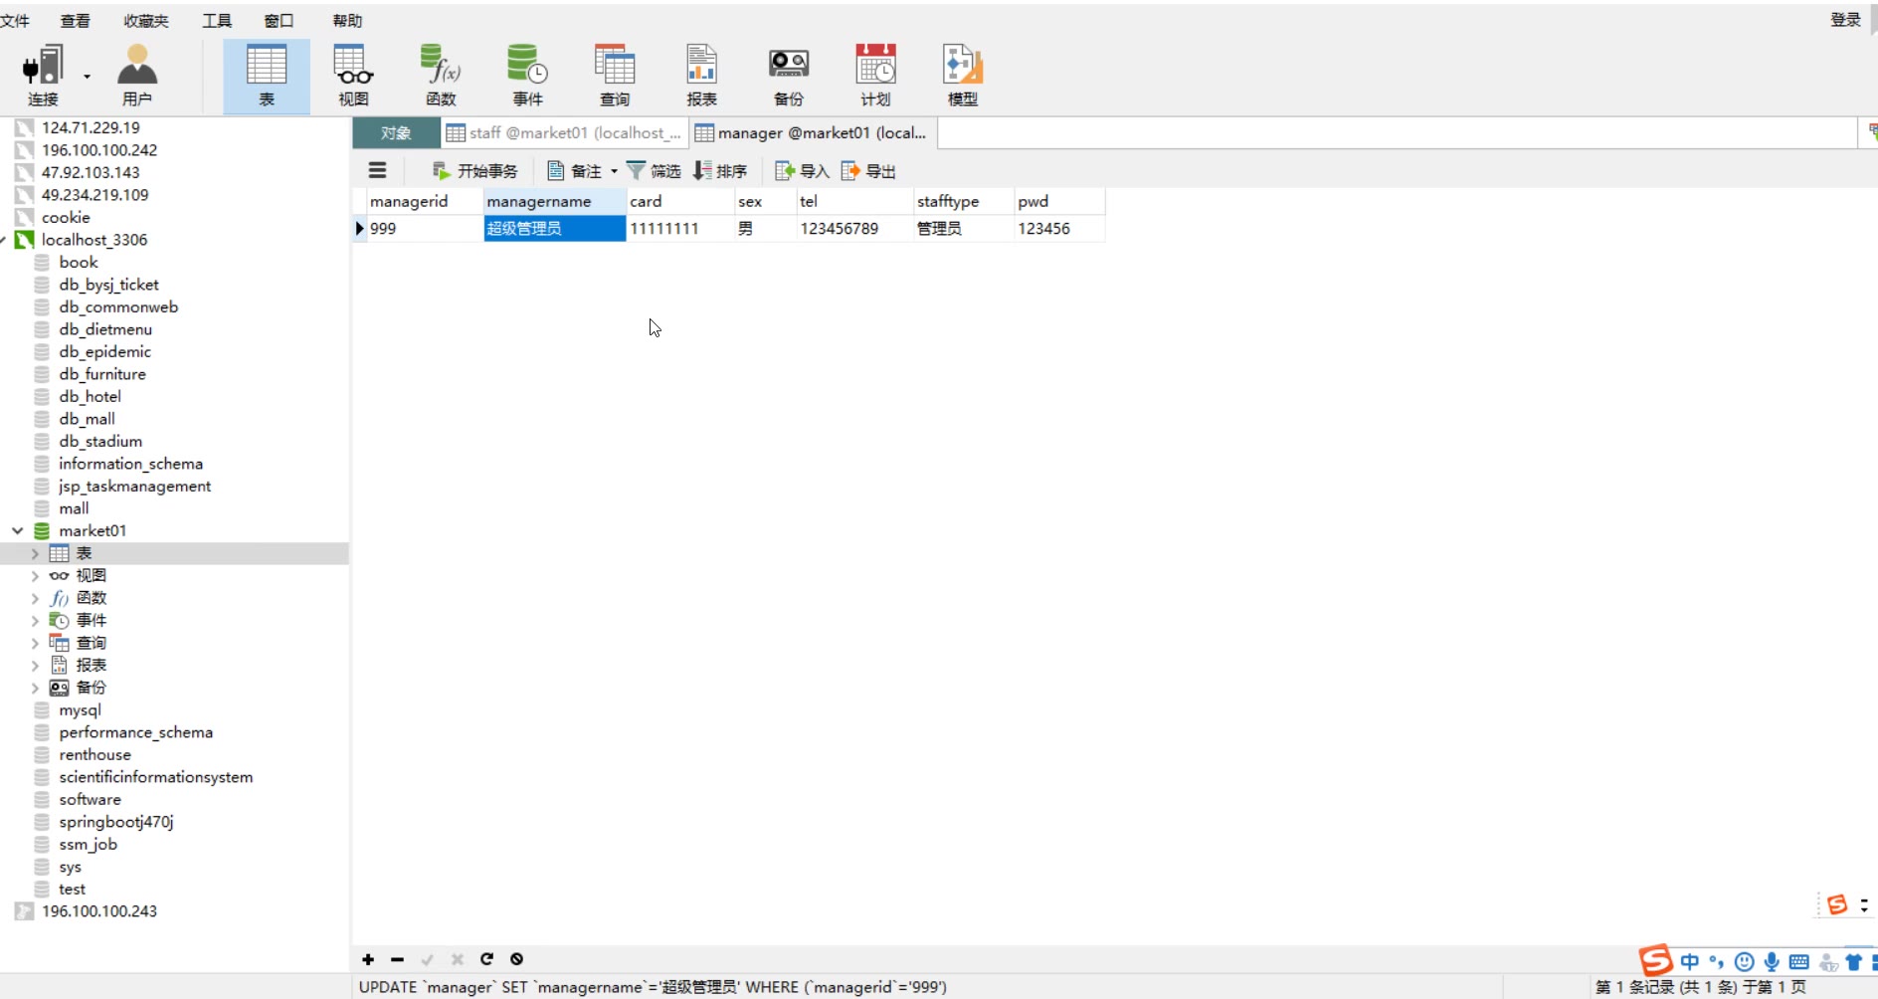The image size is (1878, 999).
Task: Add a record with the plus icon
Action: (x=368, y=959)
